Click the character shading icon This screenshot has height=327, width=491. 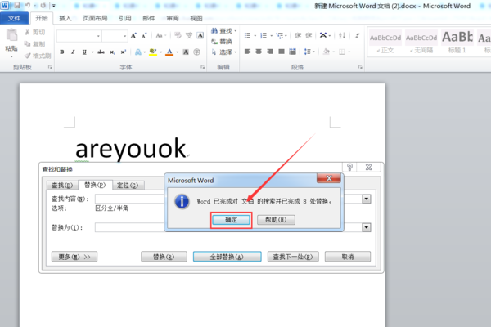(x=186, y=52)
